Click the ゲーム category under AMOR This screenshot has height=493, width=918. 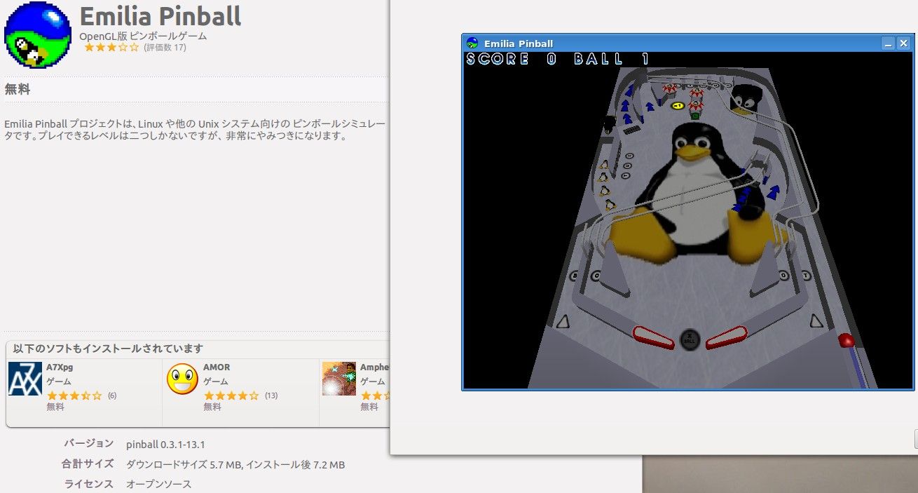[x=215, y=381]
